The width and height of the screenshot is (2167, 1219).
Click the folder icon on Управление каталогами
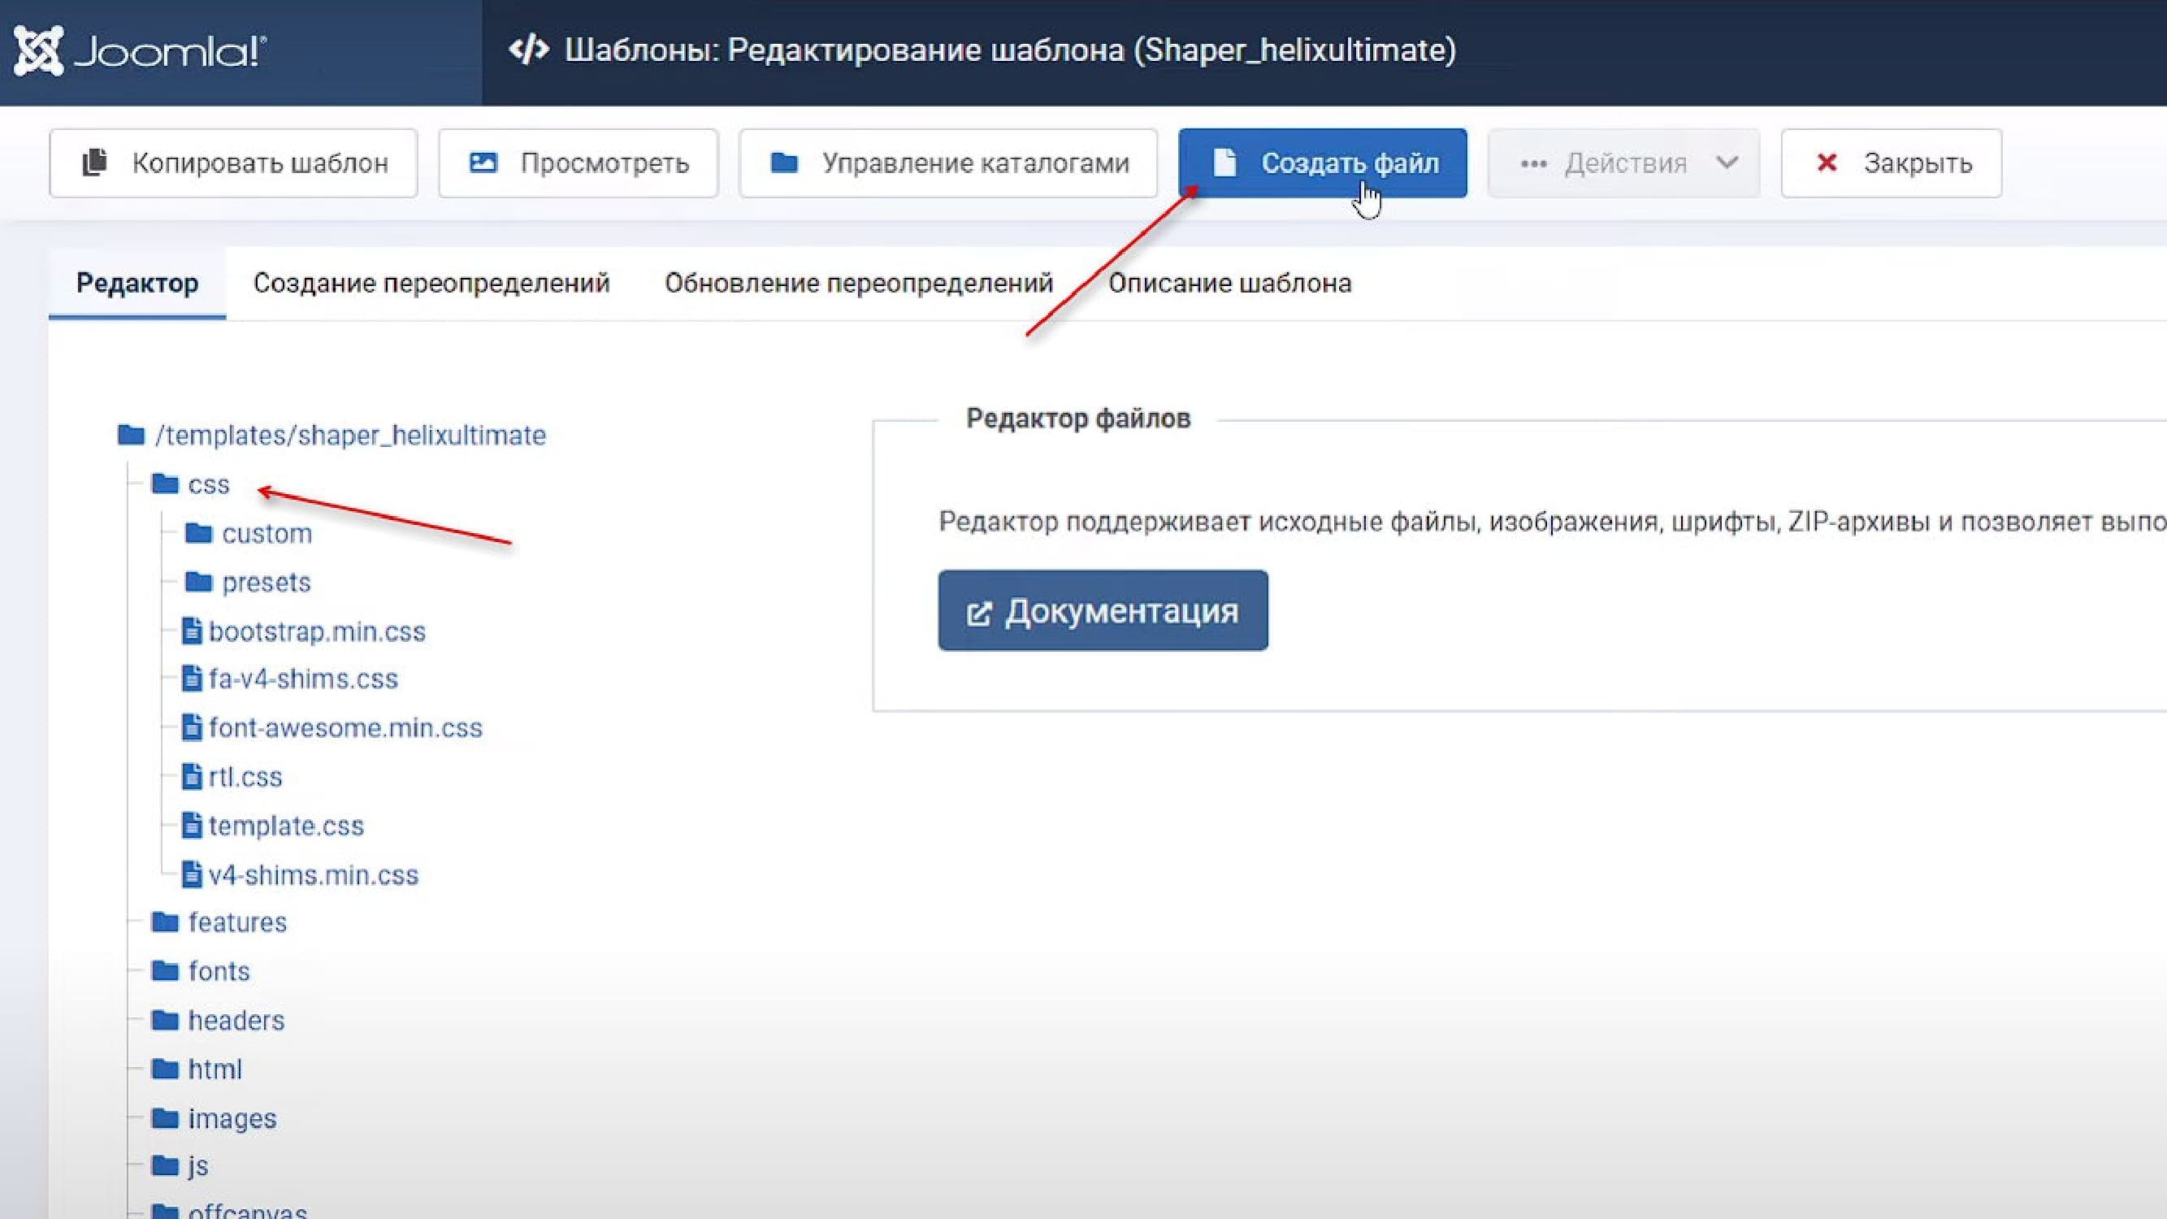(784, 163)
